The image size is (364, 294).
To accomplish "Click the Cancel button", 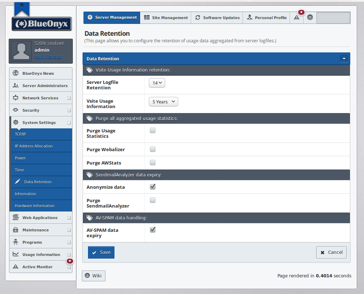I will 331,252.
